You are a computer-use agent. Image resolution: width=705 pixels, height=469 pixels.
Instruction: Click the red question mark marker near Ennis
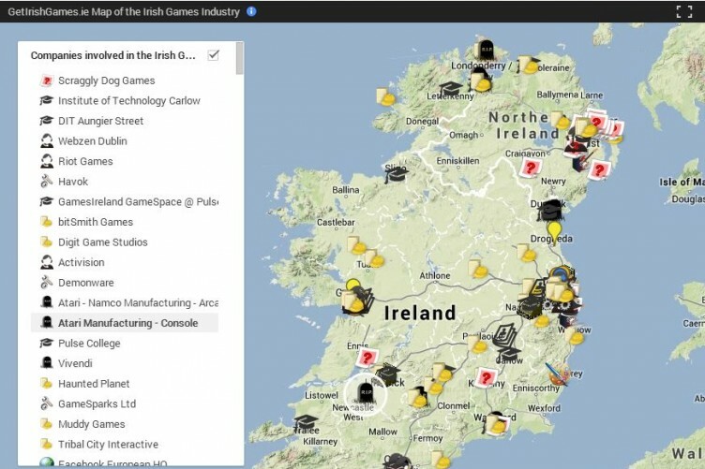click(x=367, y=358)
